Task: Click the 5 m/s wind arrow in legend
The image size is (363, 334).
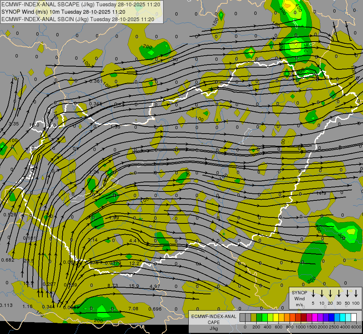Action: 313,294
